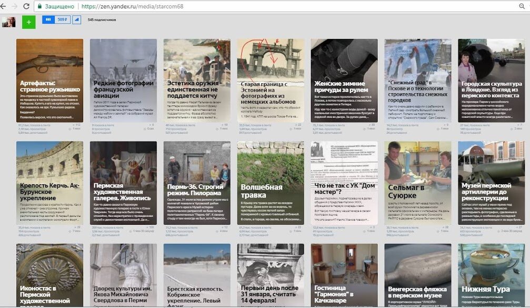Click the 509 ₽ earnings button
The width and height of the screenshot is (530, 308).
point(62,19)
